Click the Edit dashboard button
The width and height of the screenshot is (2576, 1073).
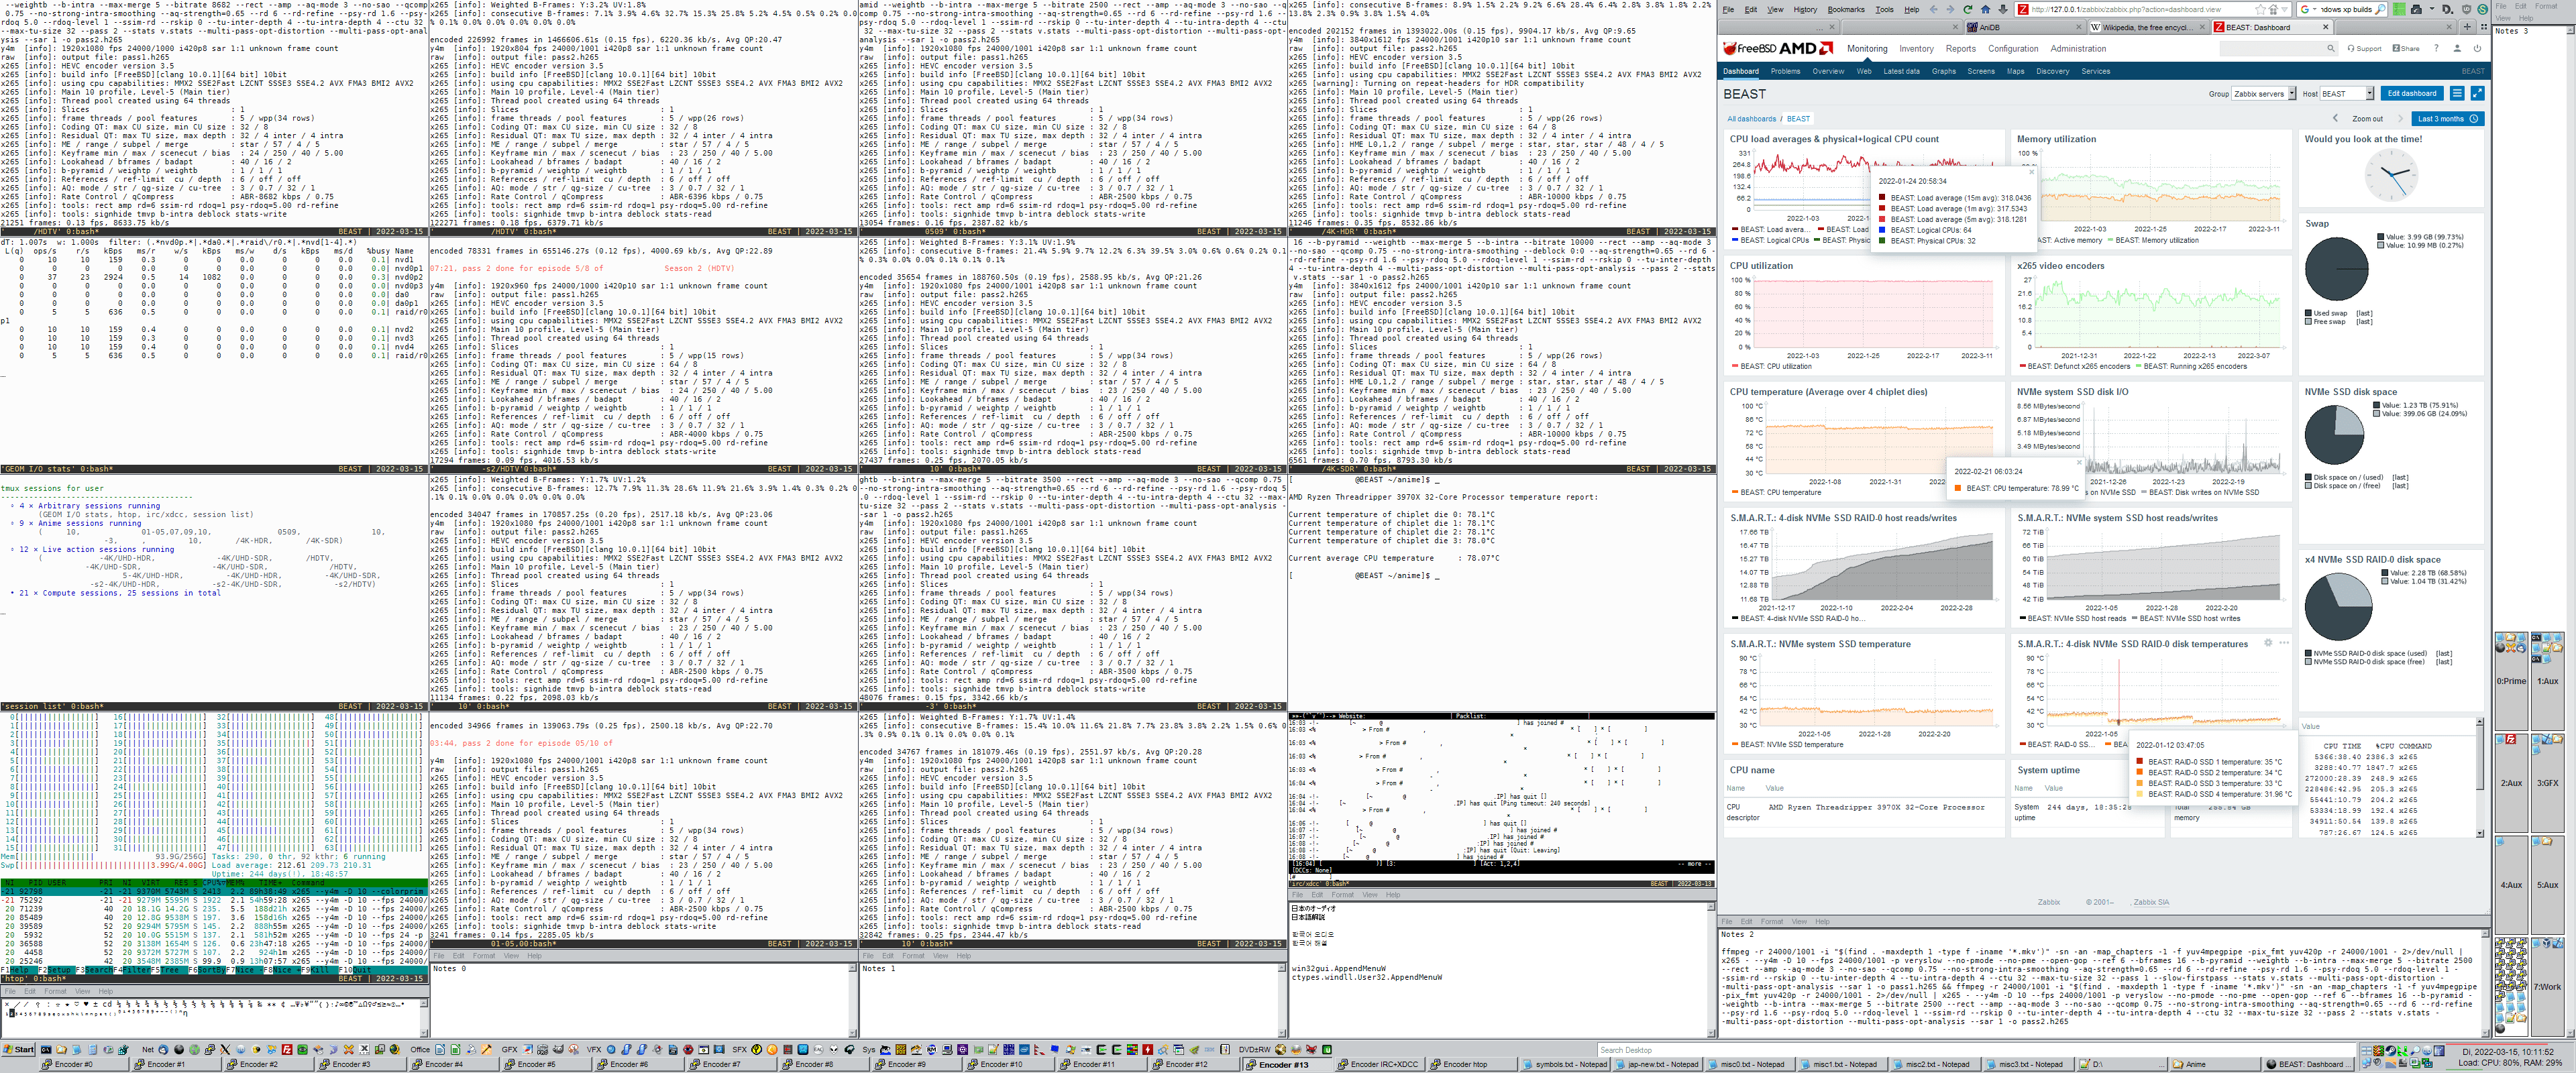coord(2412,94)
